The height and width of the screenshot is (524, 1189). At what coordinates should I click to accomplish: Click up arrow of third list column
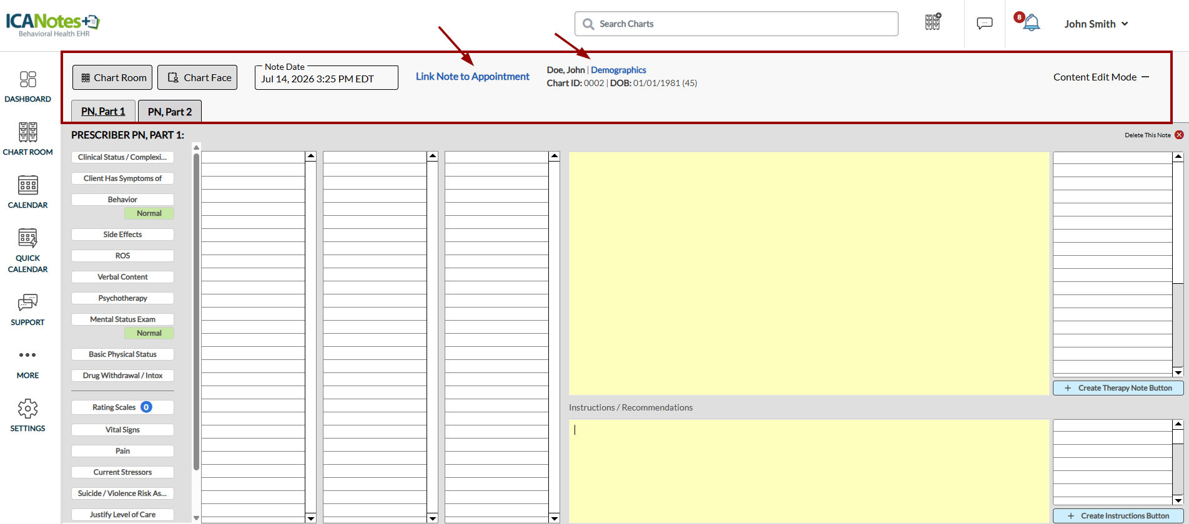554,156
